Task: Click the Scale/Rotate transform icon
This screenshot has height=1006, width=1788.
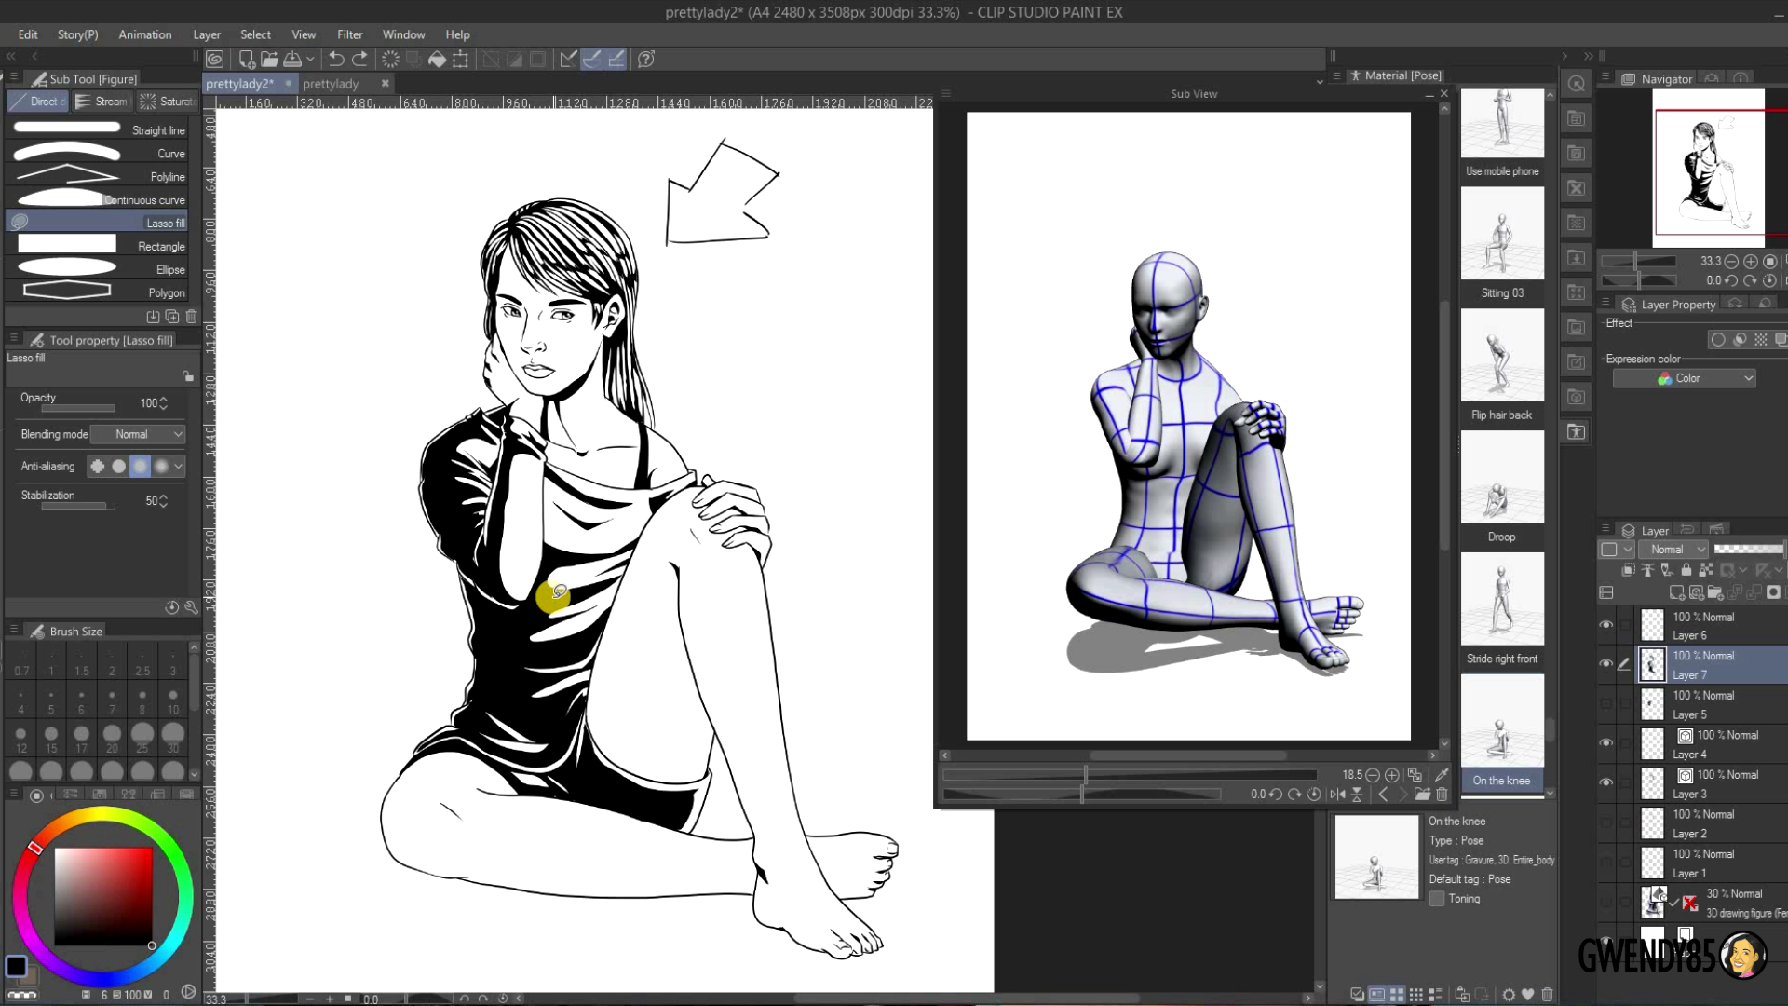Action: (x=461, y=59)
